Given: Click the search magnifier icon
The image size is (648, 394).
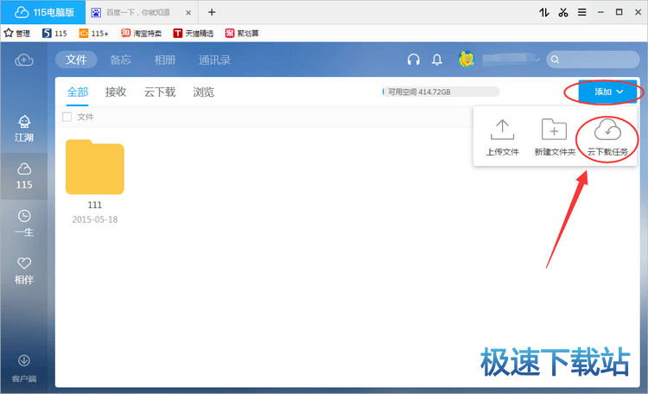Looking at the screenshot, I should pyautogui.click(x=555, y=60).
